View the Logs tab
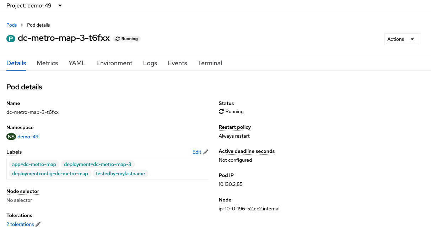Viewport: 431px width, 232px height. click(x=150, y=63)
